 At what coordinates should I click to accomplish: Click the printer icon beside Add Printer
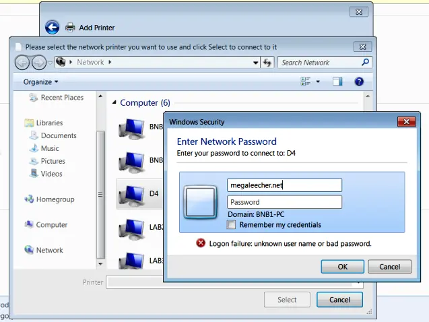[70, 28]
